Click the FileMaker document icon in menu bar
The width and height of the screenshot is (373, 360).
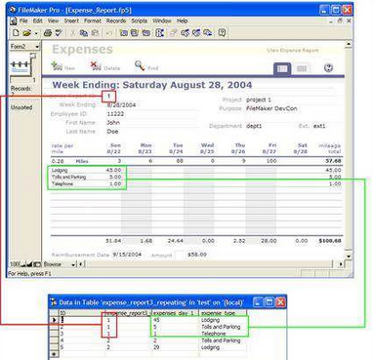point(14,21)
